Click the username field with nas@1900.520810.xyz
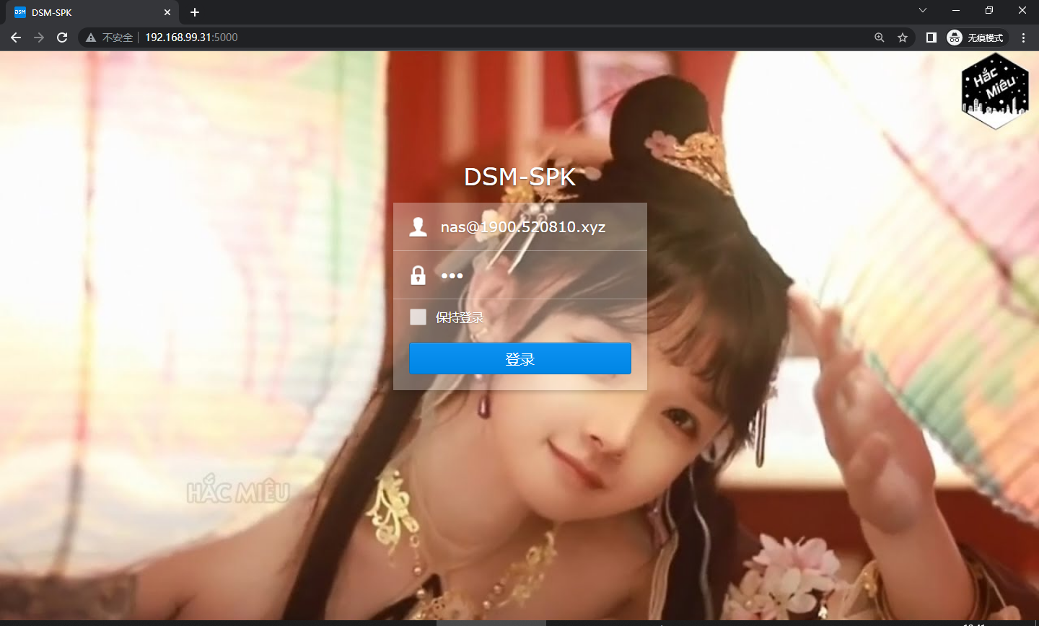This screenshot has height=626, width=1039. point(534,227)
